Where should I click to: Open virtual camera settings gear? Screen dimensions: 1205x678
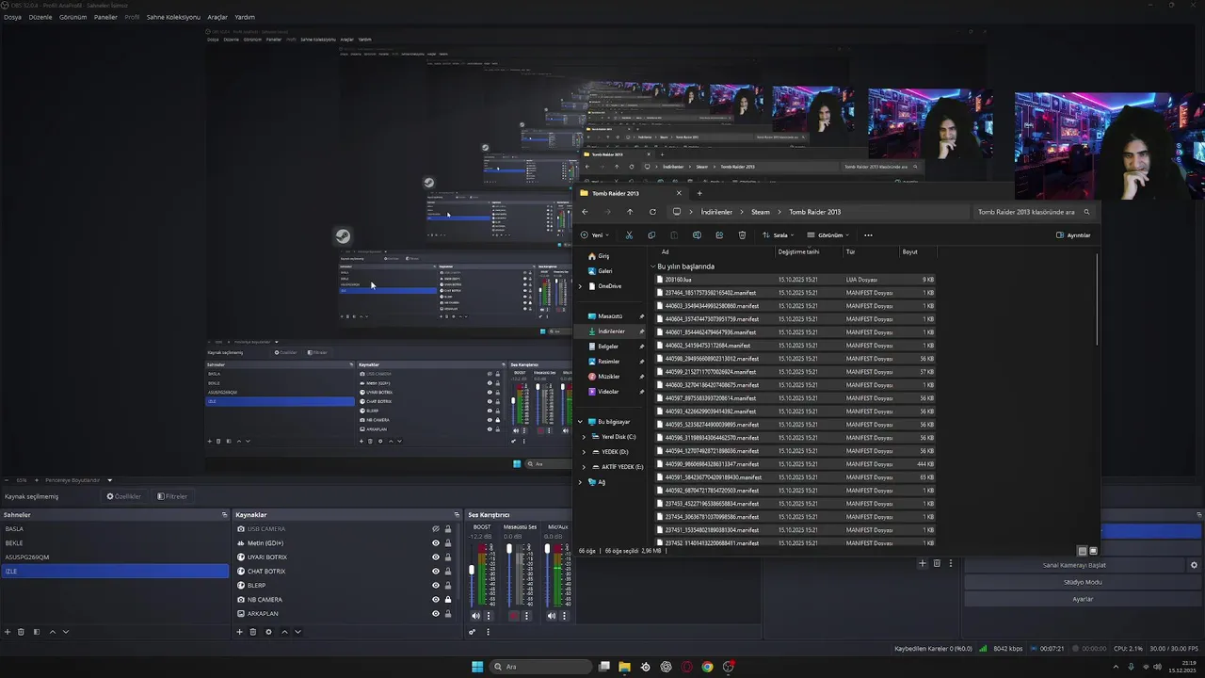(1194, 565)
